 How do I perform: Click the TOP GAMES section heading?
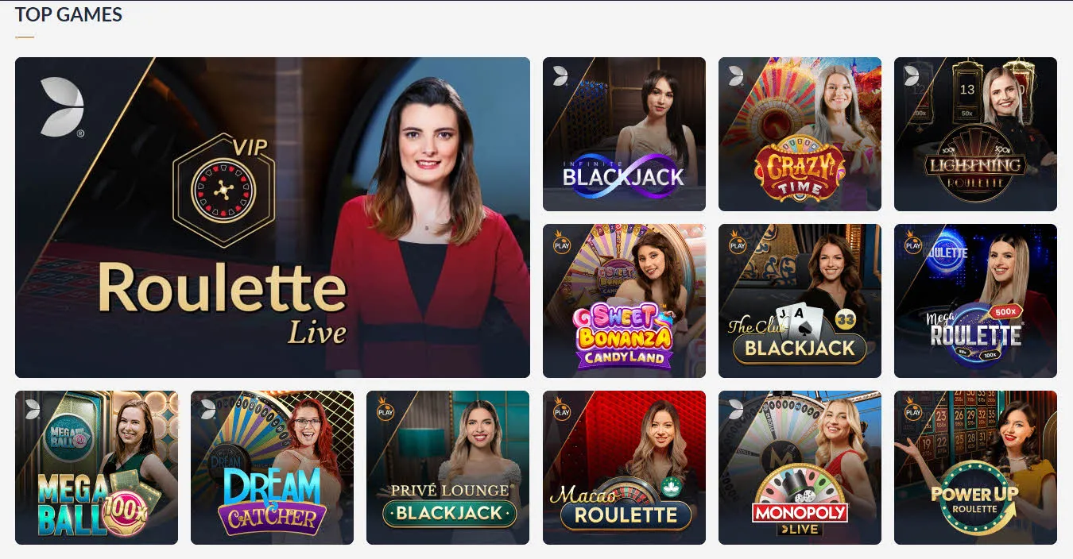[68, 13]
